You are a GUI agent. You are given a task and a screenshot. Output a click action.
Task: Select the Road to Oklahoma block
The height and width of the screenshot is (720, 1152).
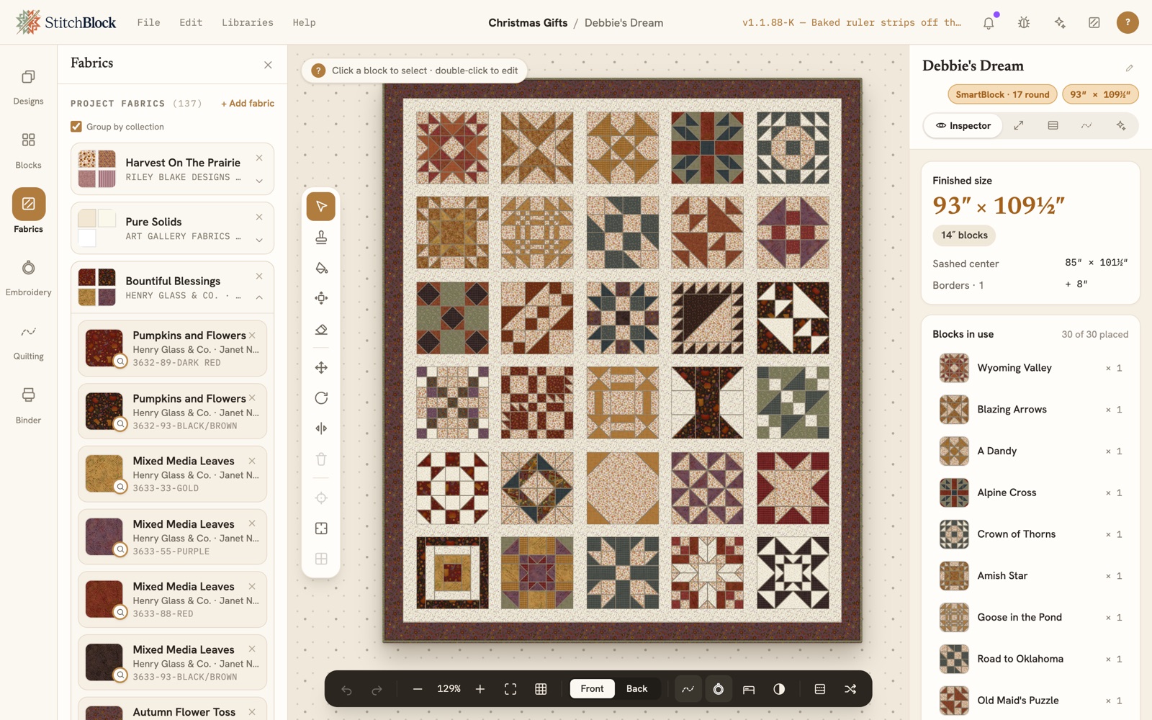(x=1030, y=659)
